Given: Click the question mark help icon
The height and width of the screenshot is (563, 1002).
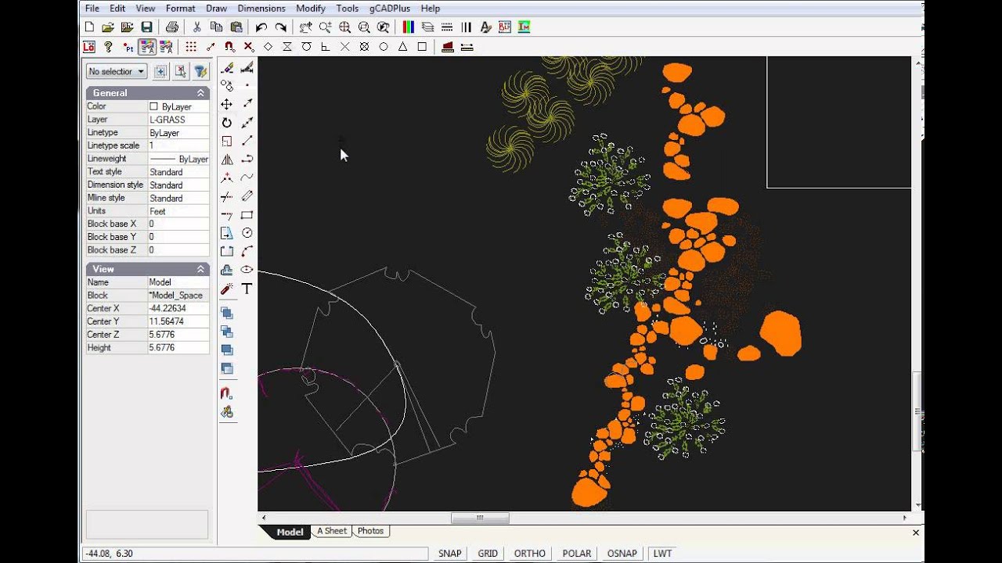Looking at the screenshot, I should pyautogui.click(x=108, y=47).
